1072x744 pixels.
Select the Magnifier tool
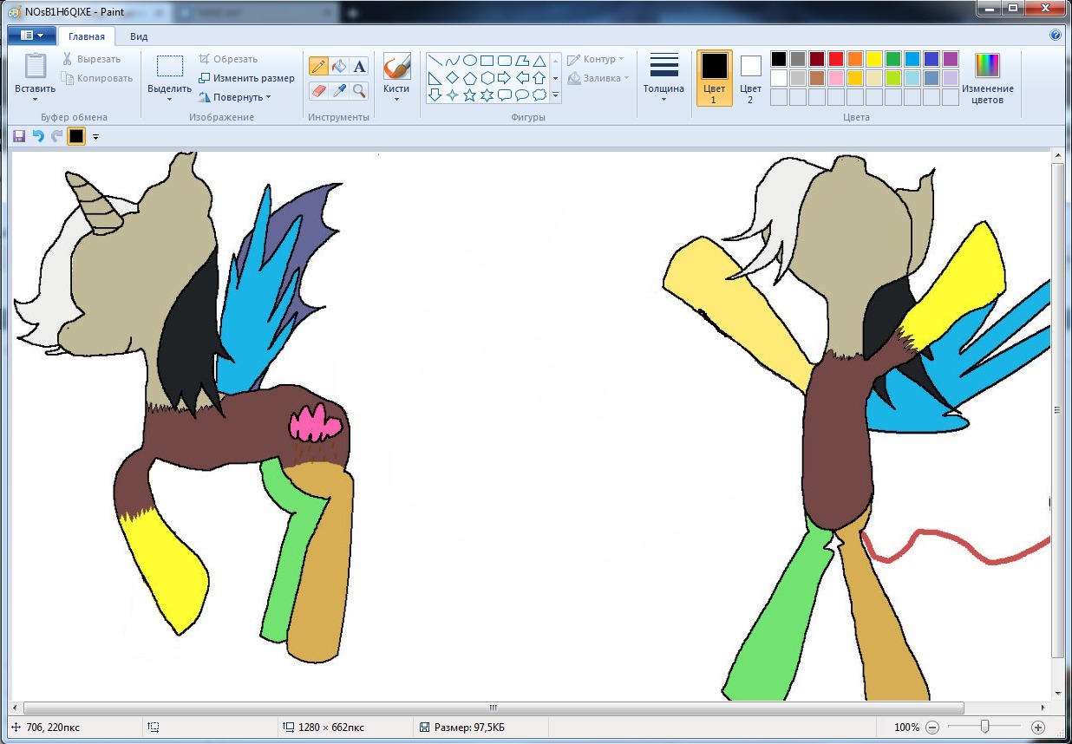pyautogui.click(x=359, y=90)
